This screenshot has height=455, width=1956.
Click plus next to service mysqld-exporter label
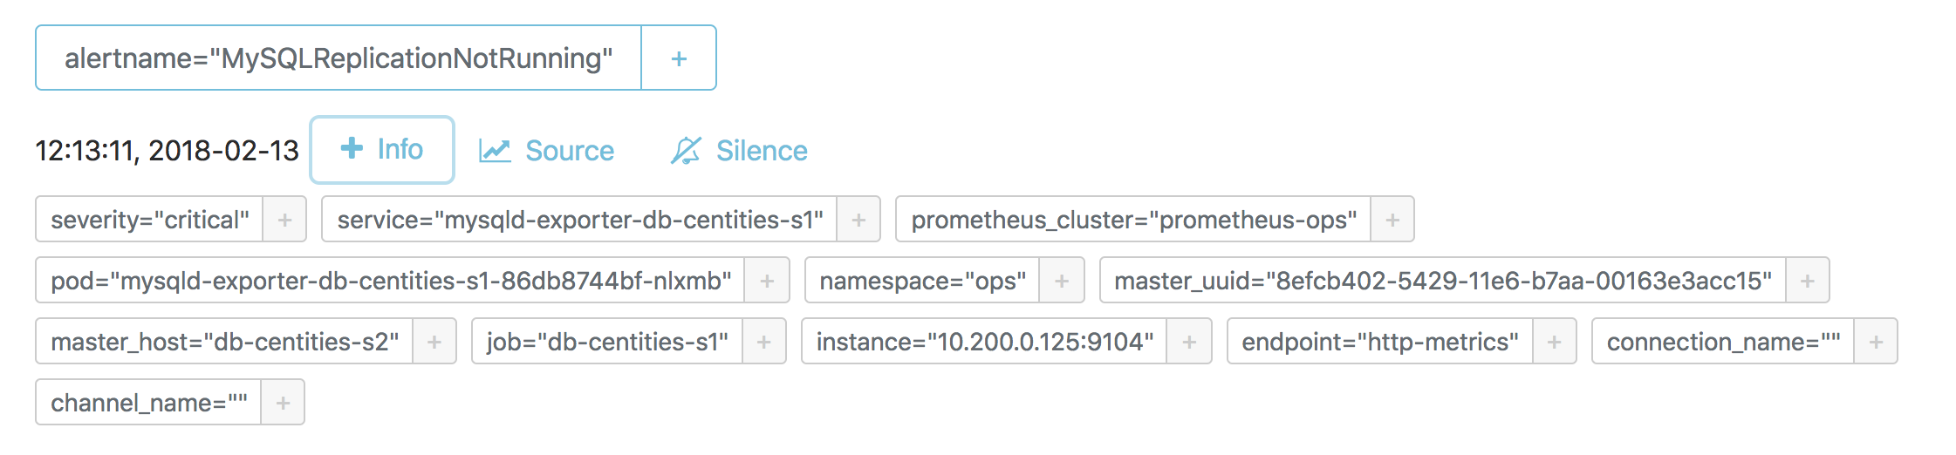[858, 220]
